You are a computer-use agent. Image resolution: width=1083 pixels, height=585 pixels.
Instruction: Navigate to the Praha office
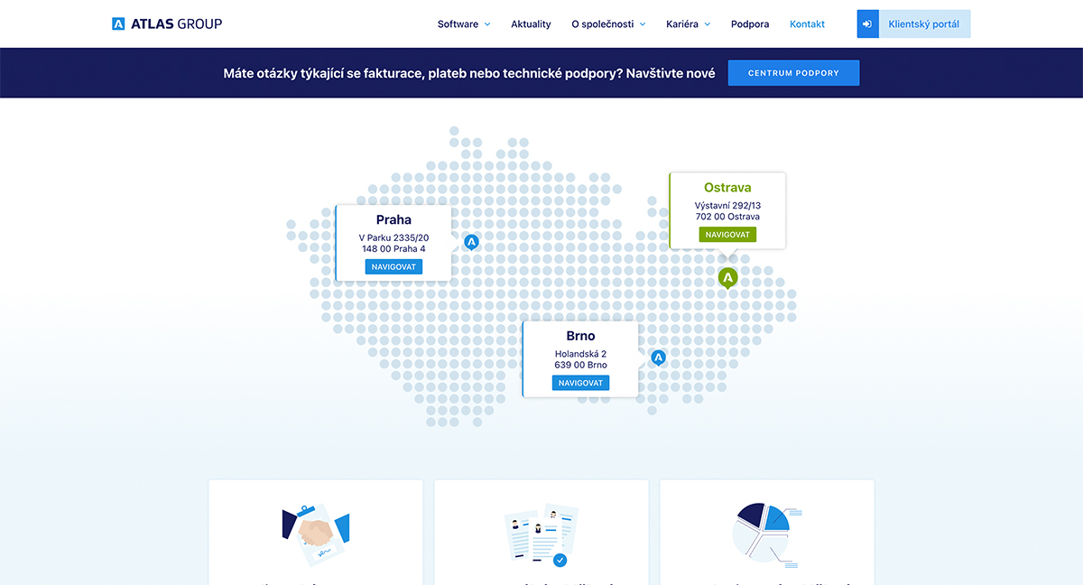393,267
